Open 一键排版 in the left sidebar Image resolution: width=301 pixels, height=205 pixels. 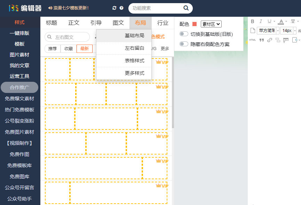tap(19, 33)
